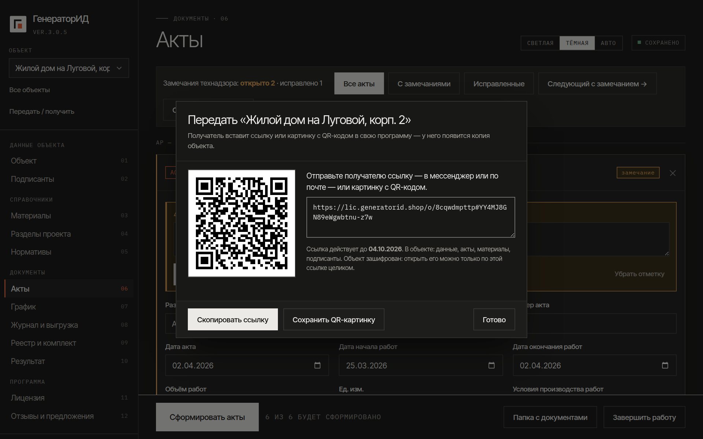
Task: Open calendar picker for Дата окончания работ
Action: 665,365
